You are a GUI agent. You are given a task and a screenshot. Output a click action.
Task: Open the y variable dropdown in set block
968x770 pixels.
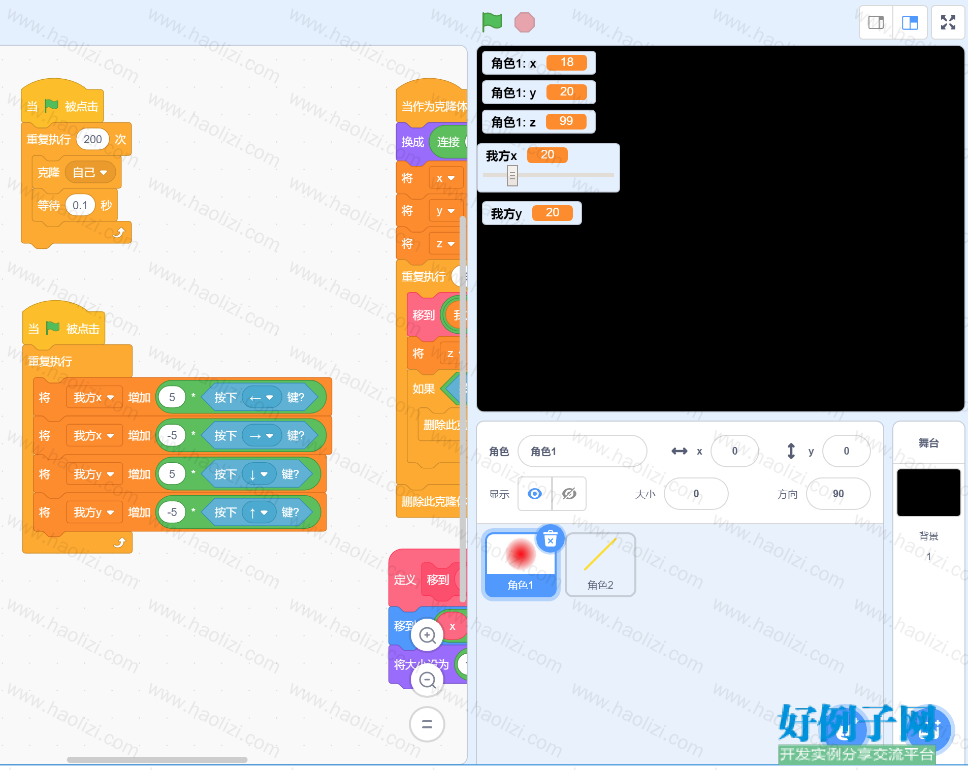pyautogui.click(x=446, y=211)
